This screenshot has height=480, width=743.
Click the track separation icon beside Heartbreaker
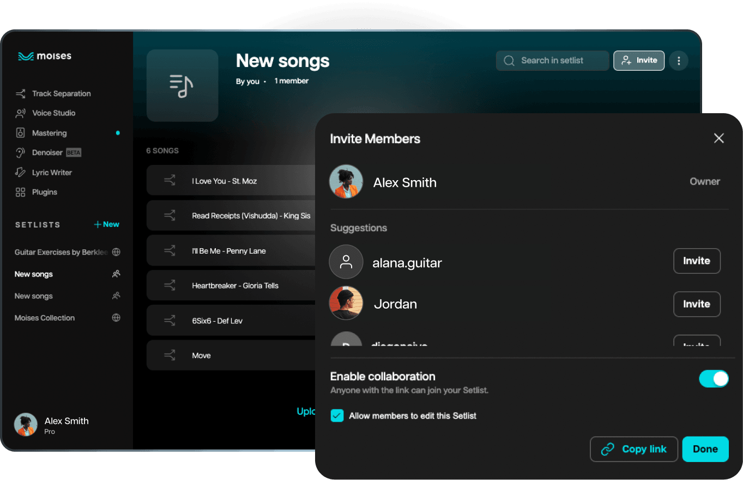click(x=170, y=286)
